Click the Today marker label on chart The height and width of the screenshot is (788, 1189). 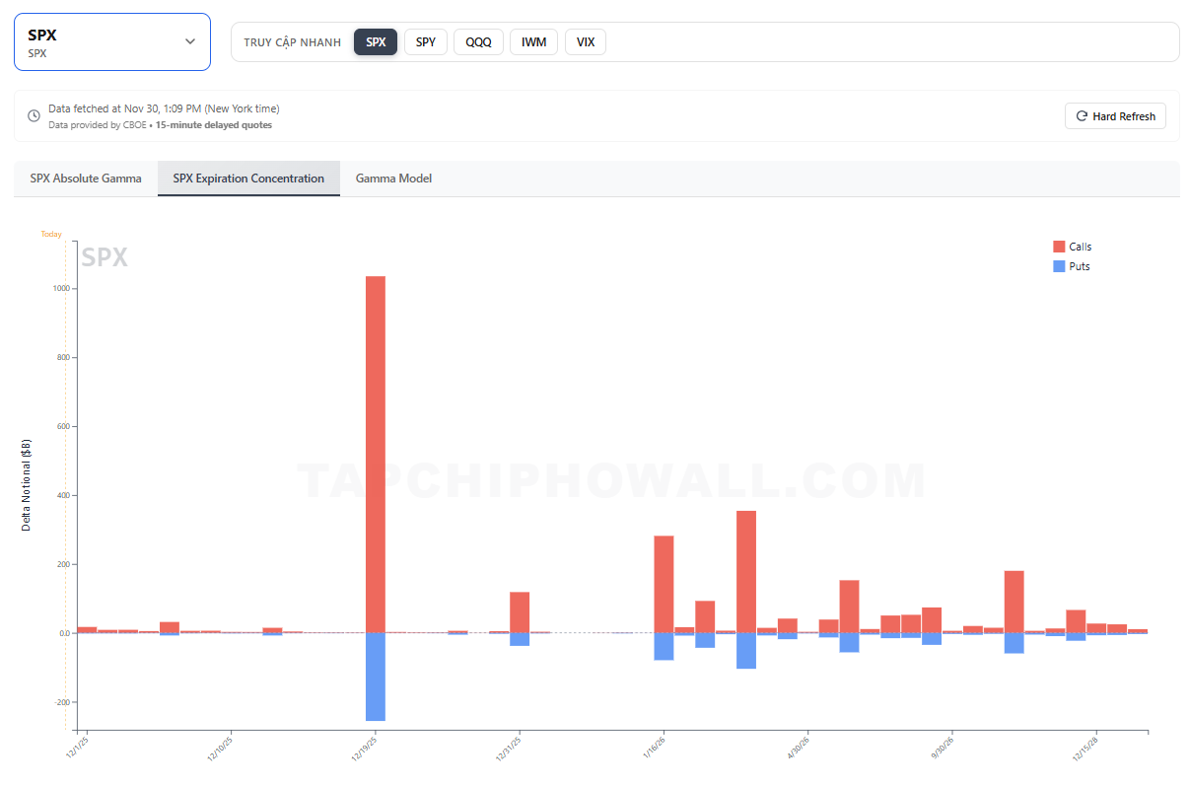coord(51,235)
